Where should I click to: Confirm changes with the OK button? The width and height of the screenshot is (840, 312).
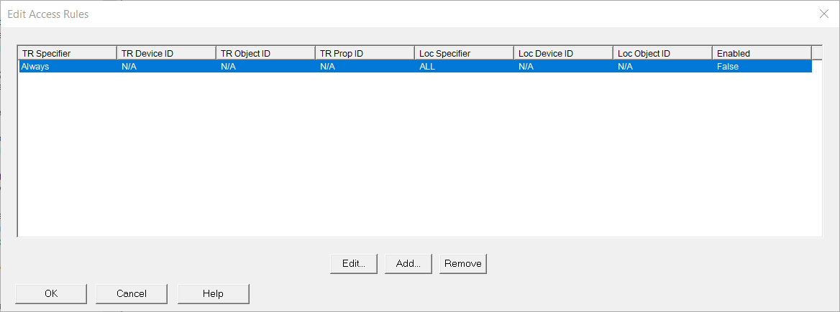51,293
